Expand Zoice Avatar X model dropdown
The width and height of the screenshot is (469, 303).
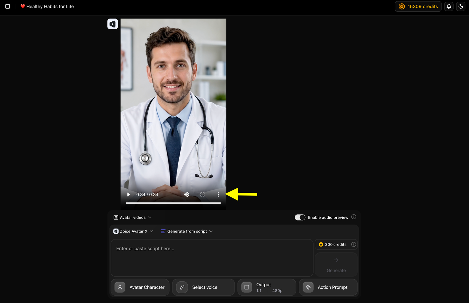133,231
